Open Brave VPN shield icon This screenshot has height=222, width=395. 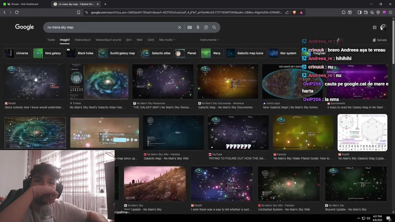coord(378,12)
